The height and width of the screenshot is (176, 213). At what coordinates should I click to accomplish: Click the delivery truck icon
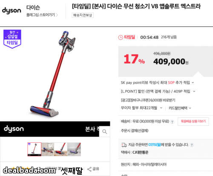tap(124, 145)
